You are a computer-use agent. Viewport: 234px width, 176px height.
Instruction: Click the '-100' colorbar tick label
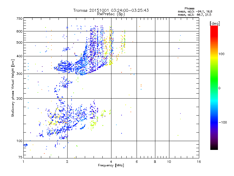pos(223,122)
